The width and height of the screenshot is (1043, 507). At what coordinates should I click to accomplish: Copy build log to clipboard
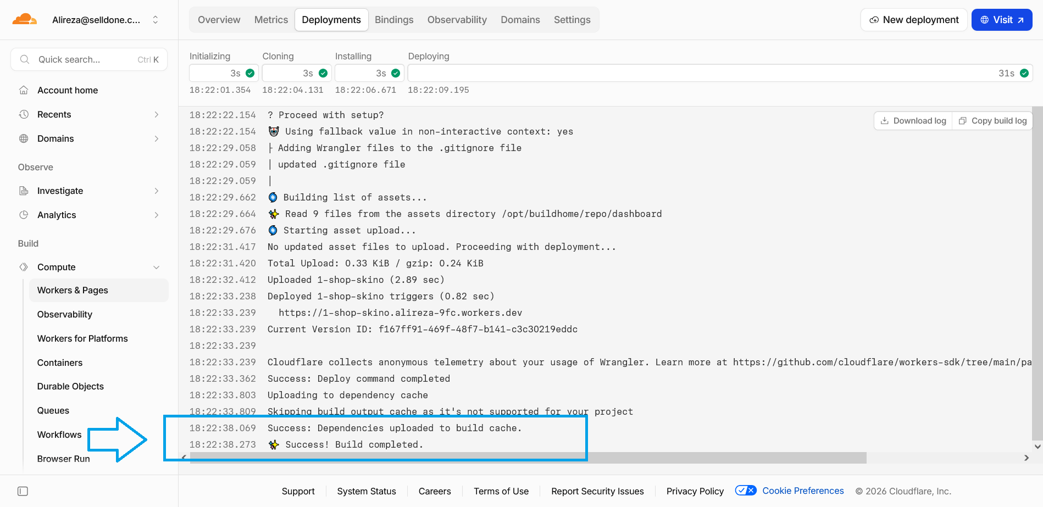[992, 121]
